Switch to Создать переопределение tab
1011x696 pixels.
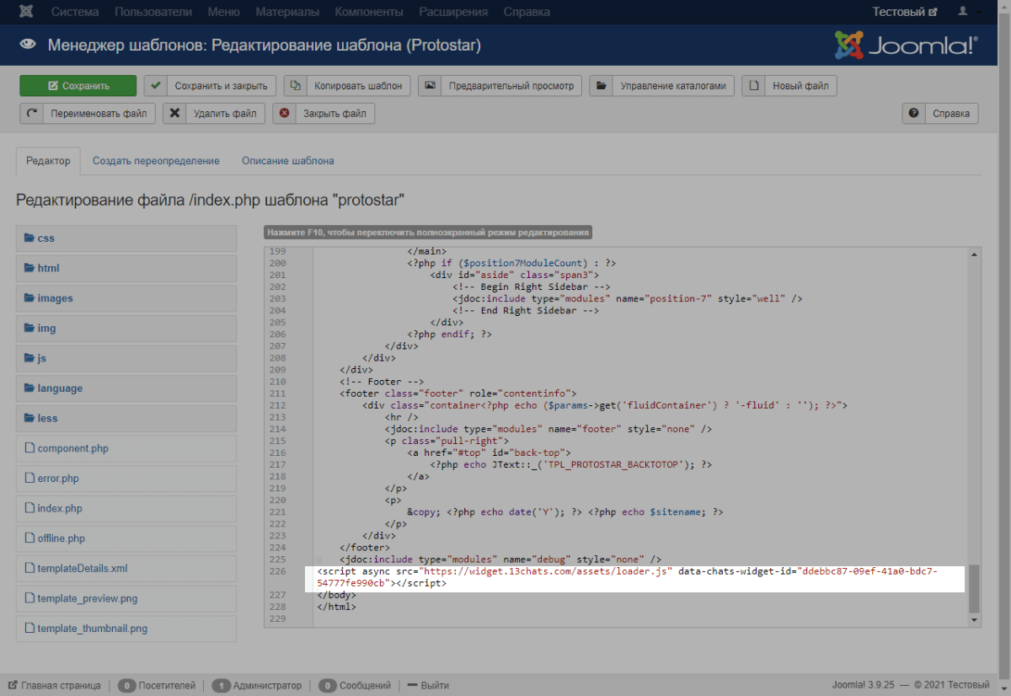tap(156, 161)
